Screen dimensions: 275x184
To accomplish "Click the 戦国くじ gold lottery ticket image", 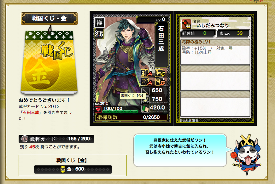I will (49, 61).
